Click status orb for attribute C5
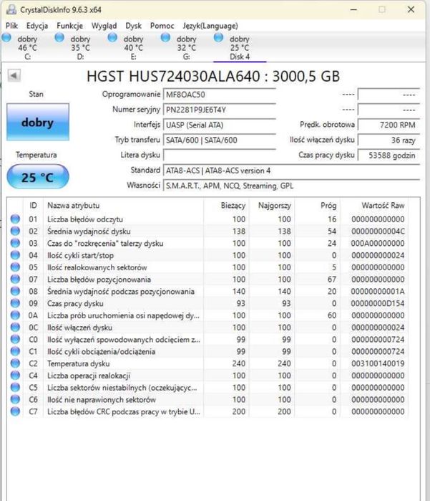The height and width of the screenshot is (501, 430). click(15, 387)
